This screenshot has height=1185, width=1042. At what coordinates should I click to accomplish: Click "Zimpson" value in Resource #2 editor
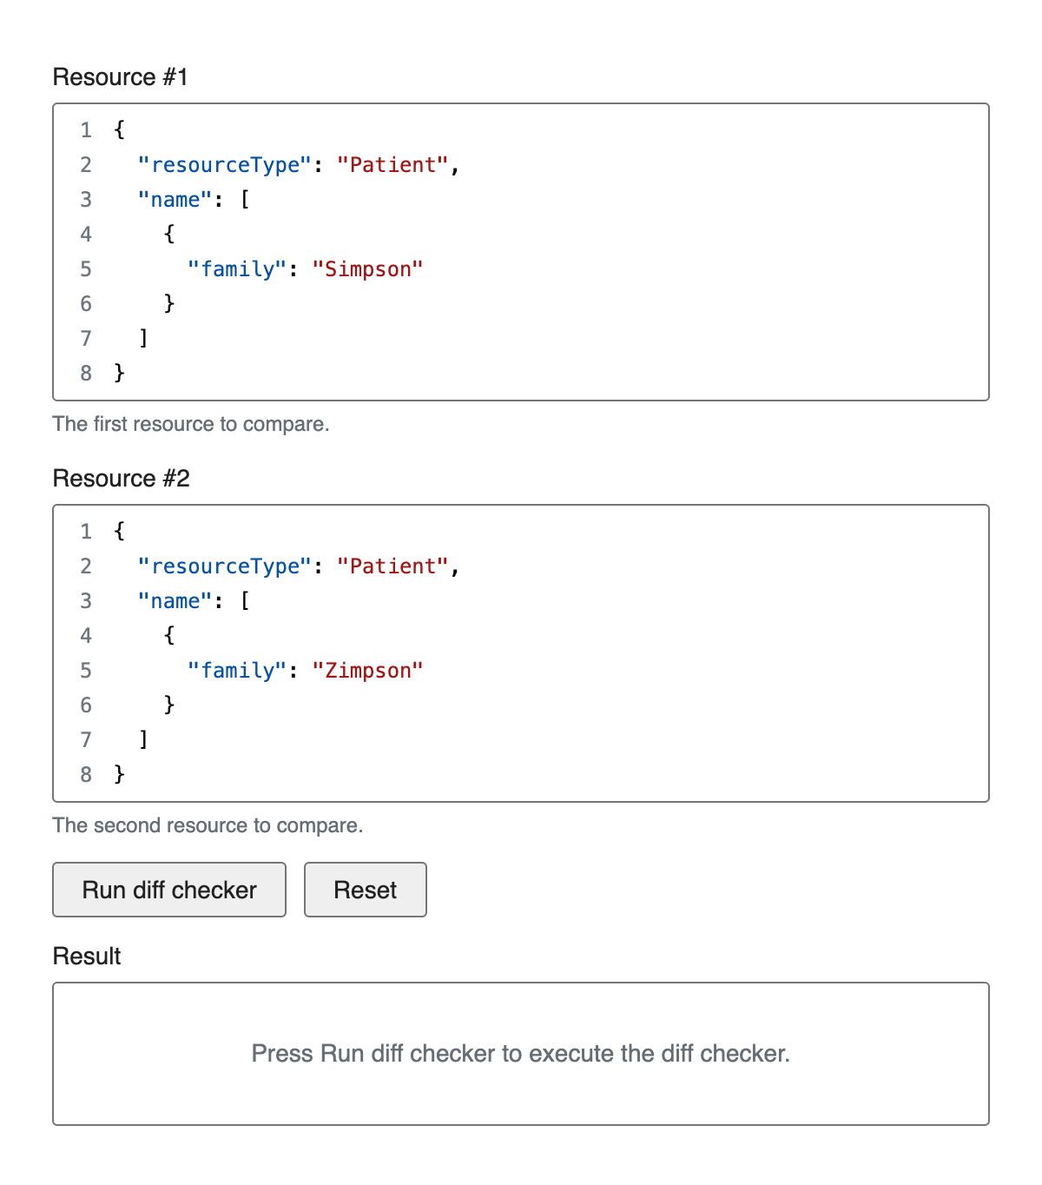(367, 671)
